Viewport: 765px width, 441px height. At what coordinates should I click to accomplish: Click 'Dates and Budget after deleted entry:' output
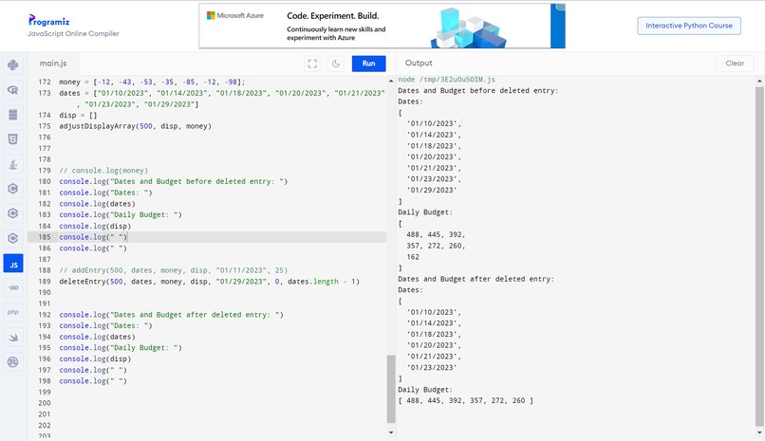(476, 279)
